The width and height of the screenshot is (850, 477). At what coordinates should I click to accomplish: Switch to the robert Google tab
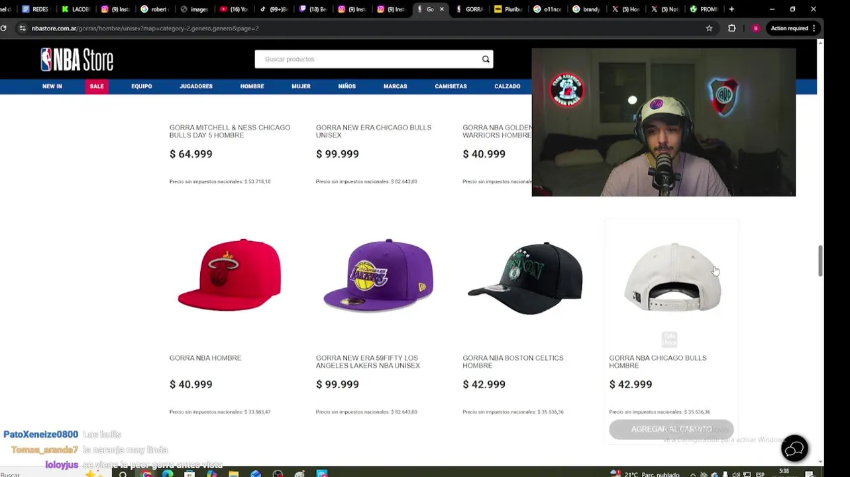(154, 9)
